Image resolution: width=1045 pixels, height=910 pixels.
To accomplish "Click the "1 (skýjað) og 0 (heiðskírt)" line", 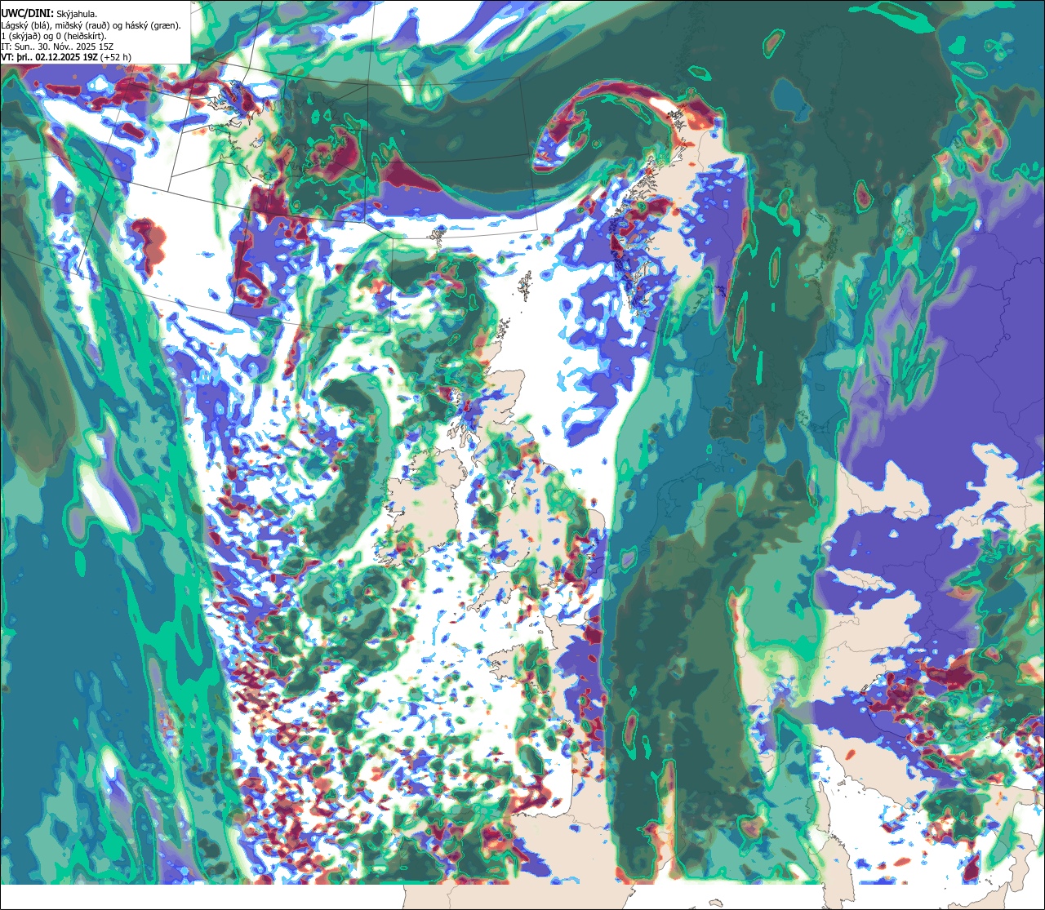I will click(x=54, y=36).
